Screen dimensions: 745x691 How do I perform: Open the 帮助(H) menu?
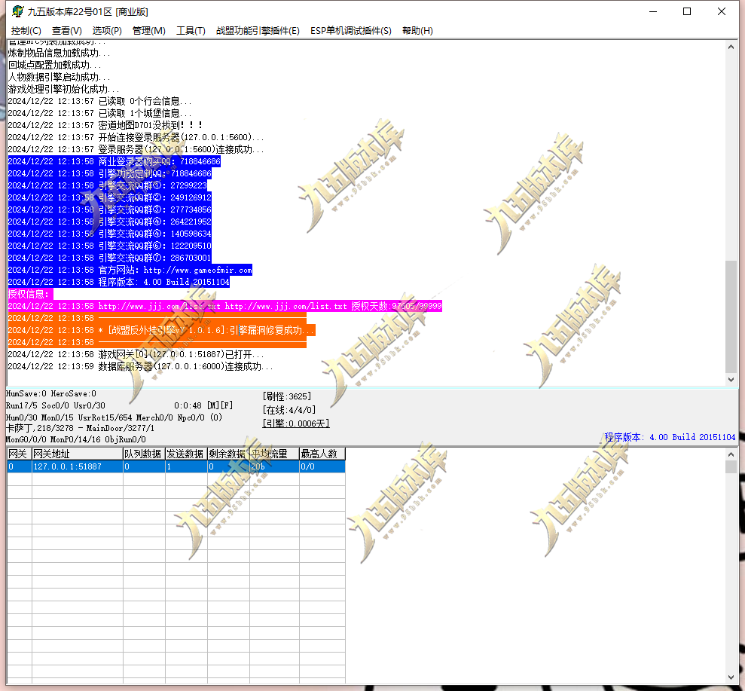[x=417, y=31]
